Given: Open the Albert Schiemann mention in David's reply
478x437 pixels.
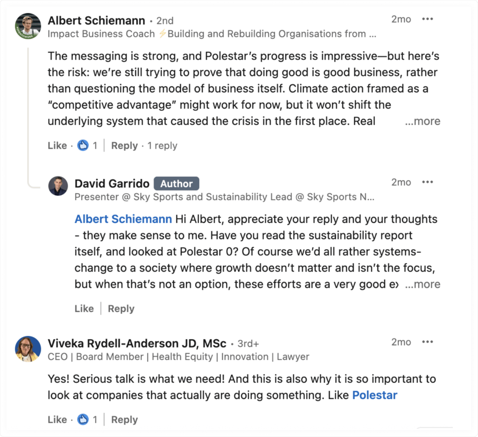Looking at the screenshot, I should tap(123, 219).
